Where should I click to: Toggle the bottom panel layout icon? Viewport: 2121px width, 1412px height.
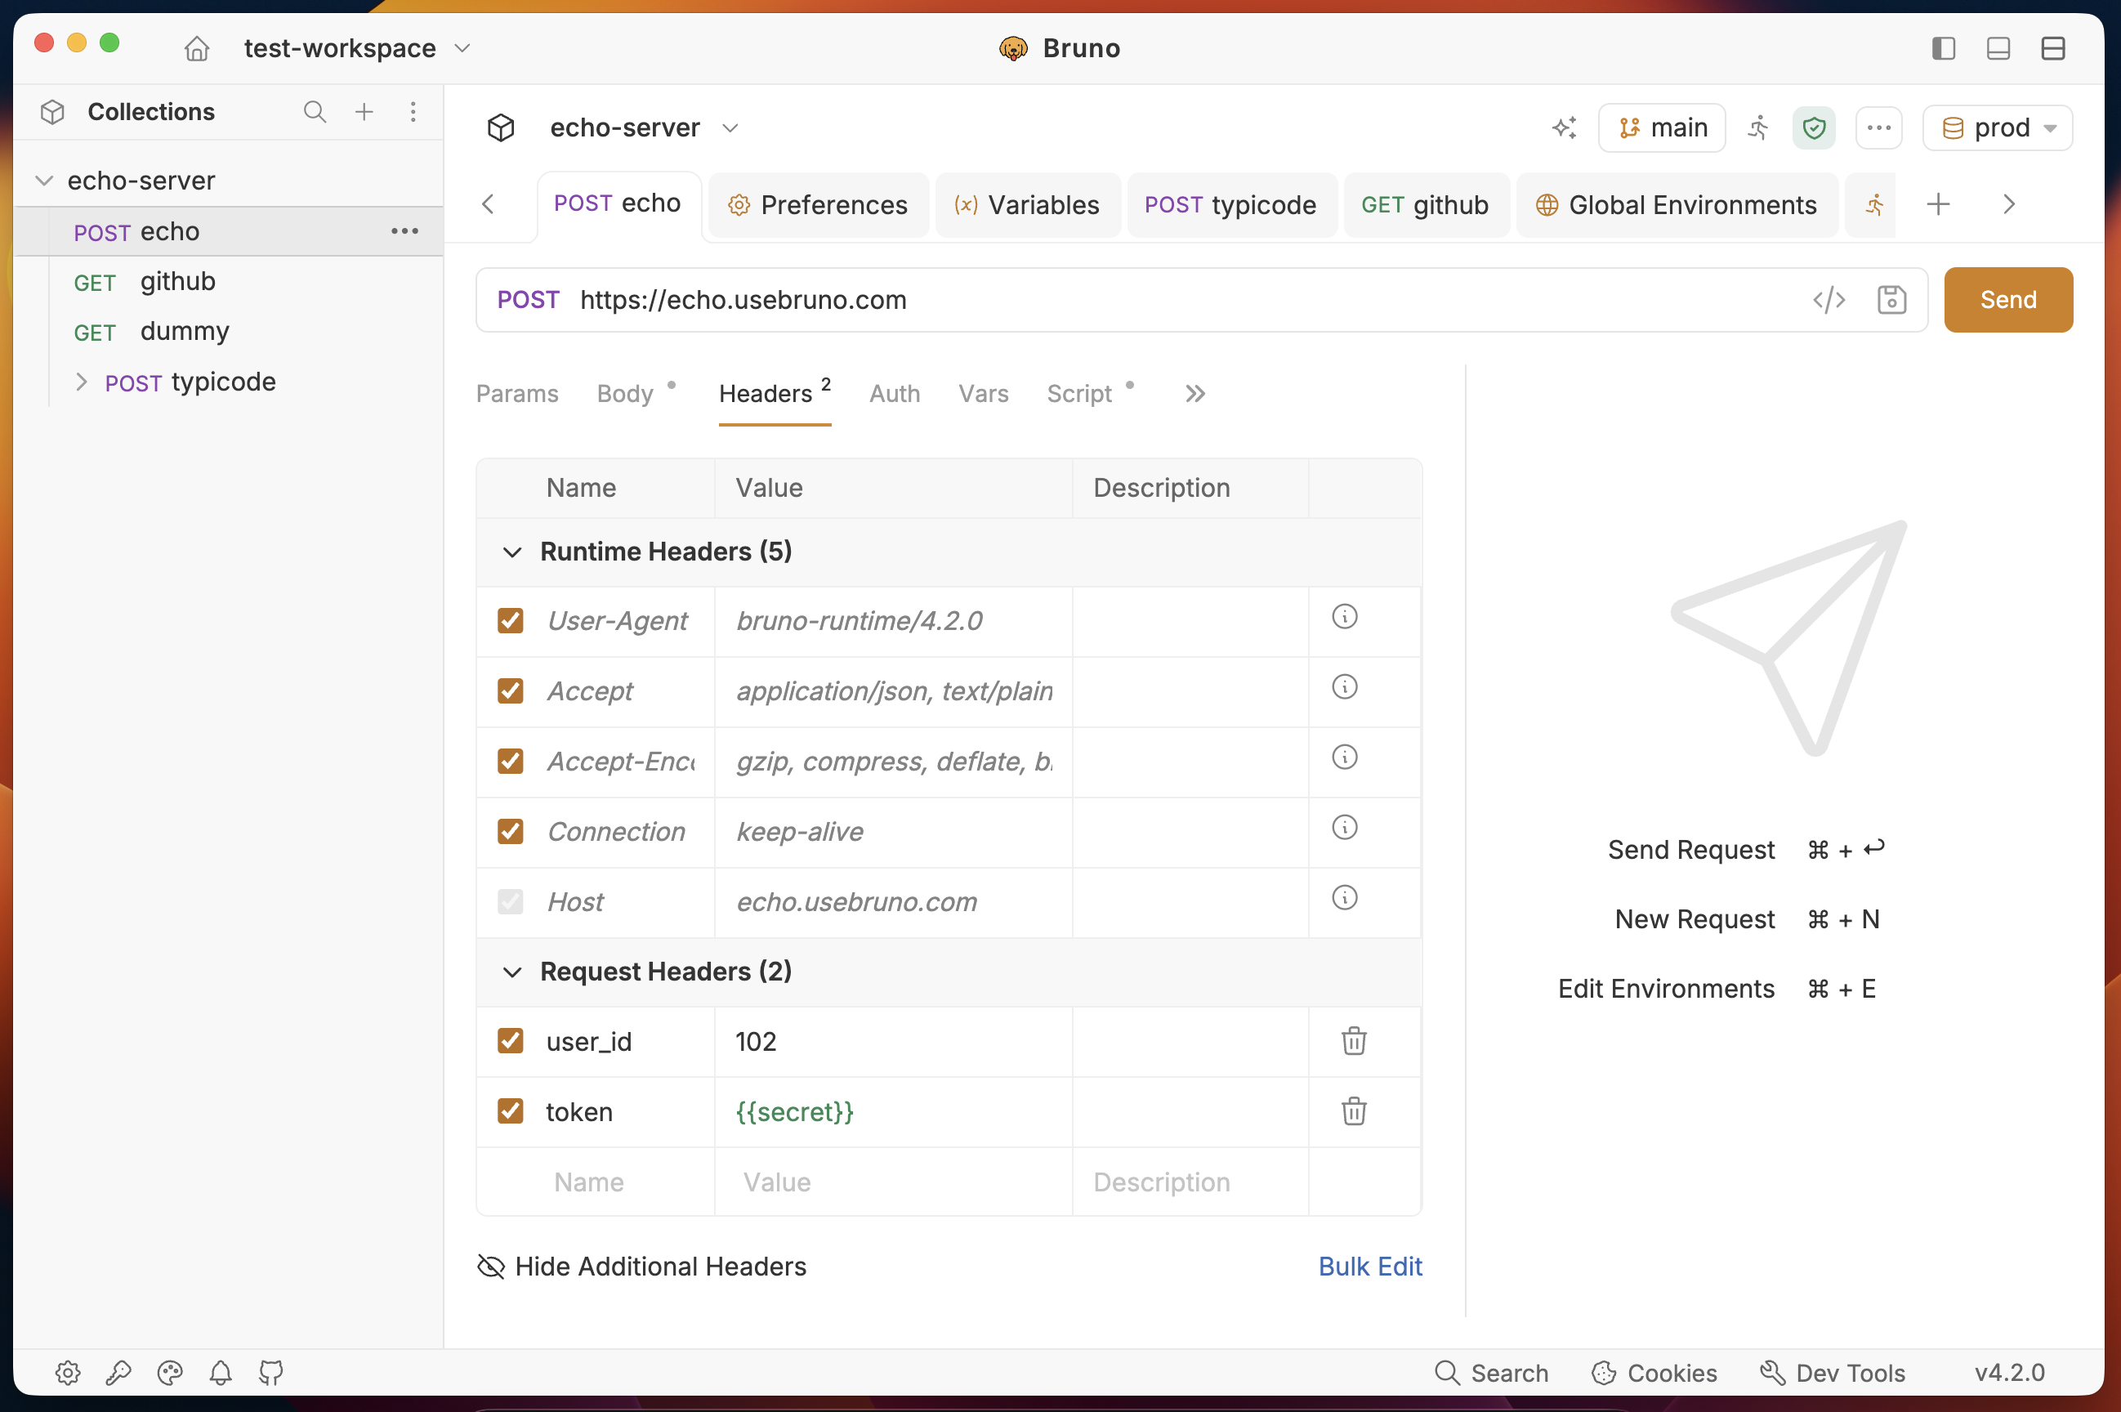(x=1998, y=47)
